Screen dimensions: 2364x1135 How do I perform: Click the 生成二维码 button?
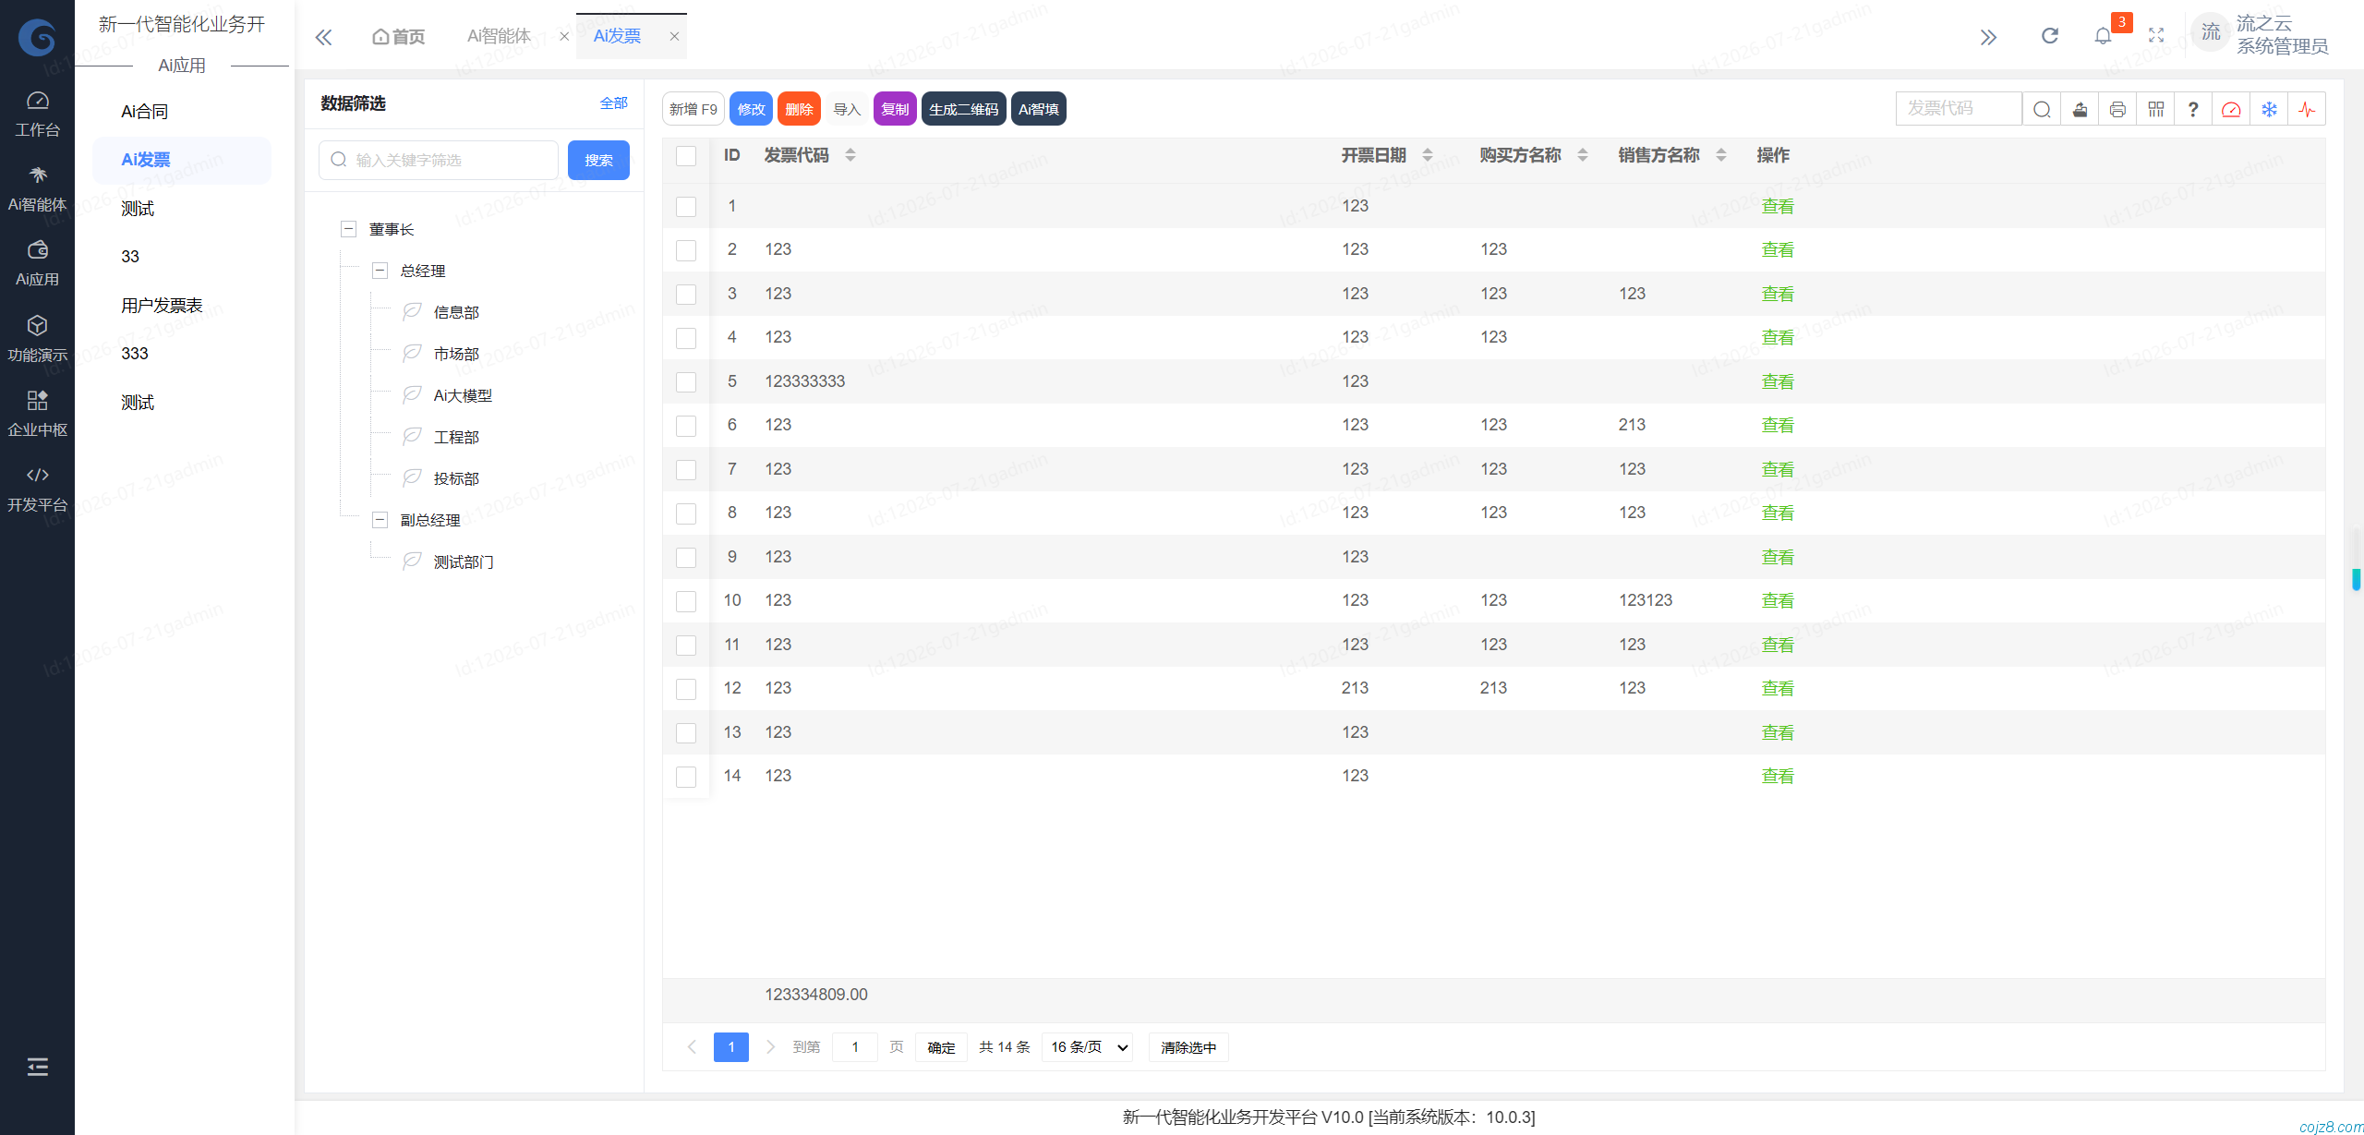(963, 109)
